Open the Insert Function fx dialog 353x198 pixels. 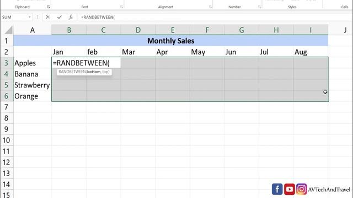pyautogui.click(x=71, y=17)
